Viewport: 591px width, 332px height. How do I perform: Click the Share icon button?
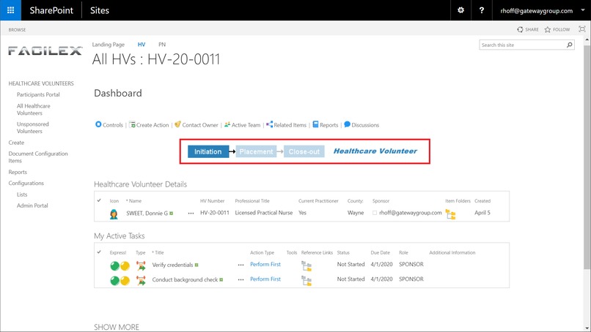pos(528,29)
